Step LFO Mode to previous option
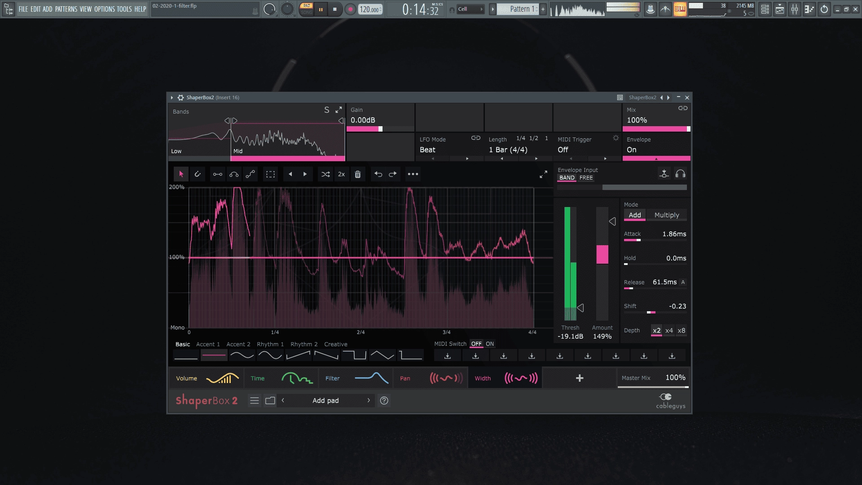Image resolution: width=862 pixels, height=485 pixels. (433, 159)
